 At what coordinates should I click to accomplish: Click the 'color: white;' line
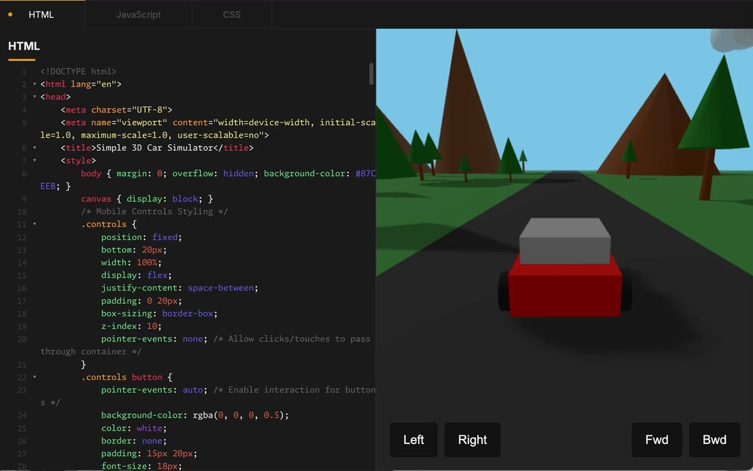tap(134, 428)
